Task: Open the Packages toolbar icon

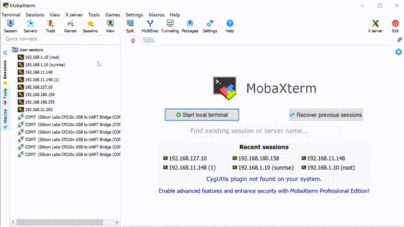Action: pyautogui.click(x=190, y=26)
